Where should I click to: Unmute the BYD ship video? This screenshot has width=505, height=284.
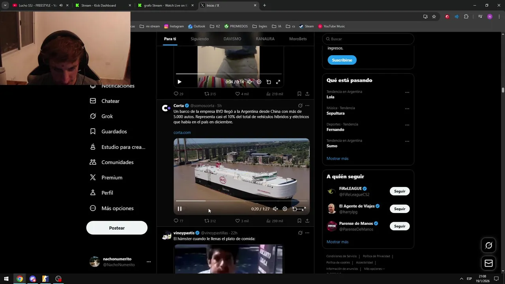tap(275, 209)
